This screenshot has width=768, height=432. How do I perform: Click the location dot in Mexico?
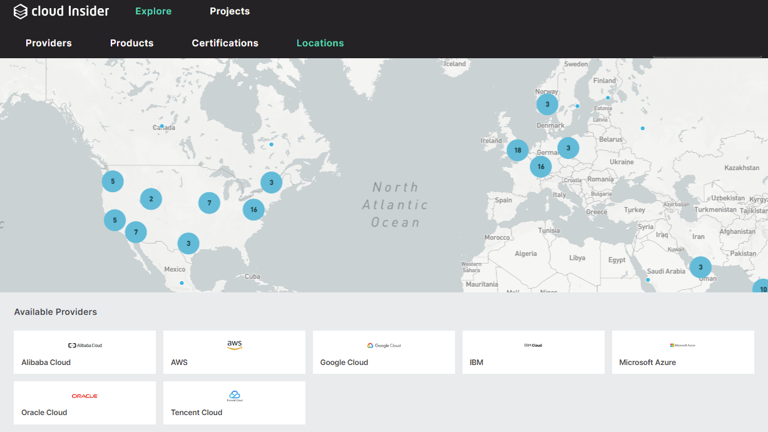182,283
